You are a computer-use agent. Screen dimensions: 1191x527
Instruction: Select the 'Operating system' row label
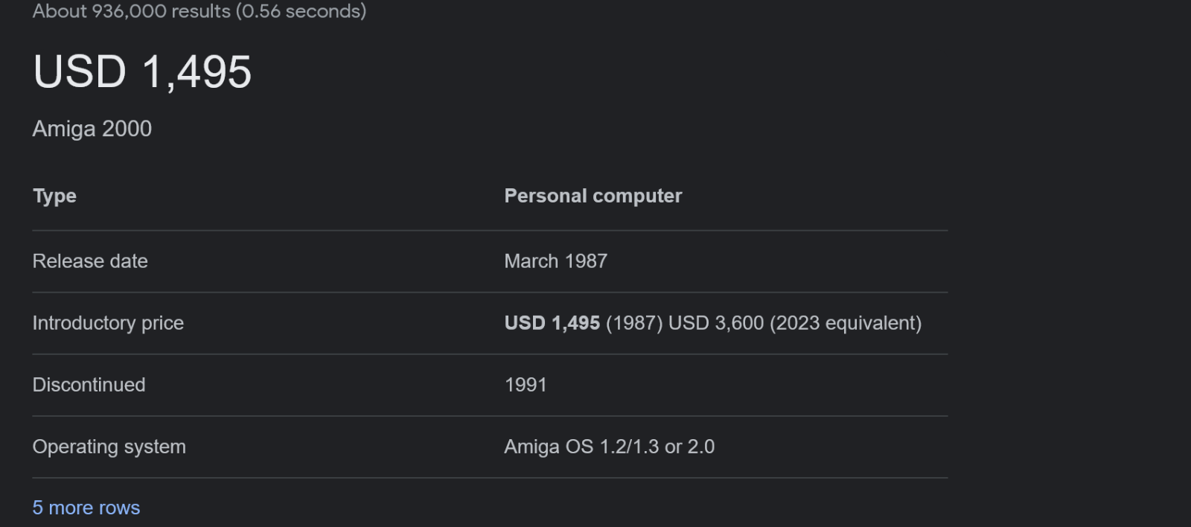click(109, 447)
